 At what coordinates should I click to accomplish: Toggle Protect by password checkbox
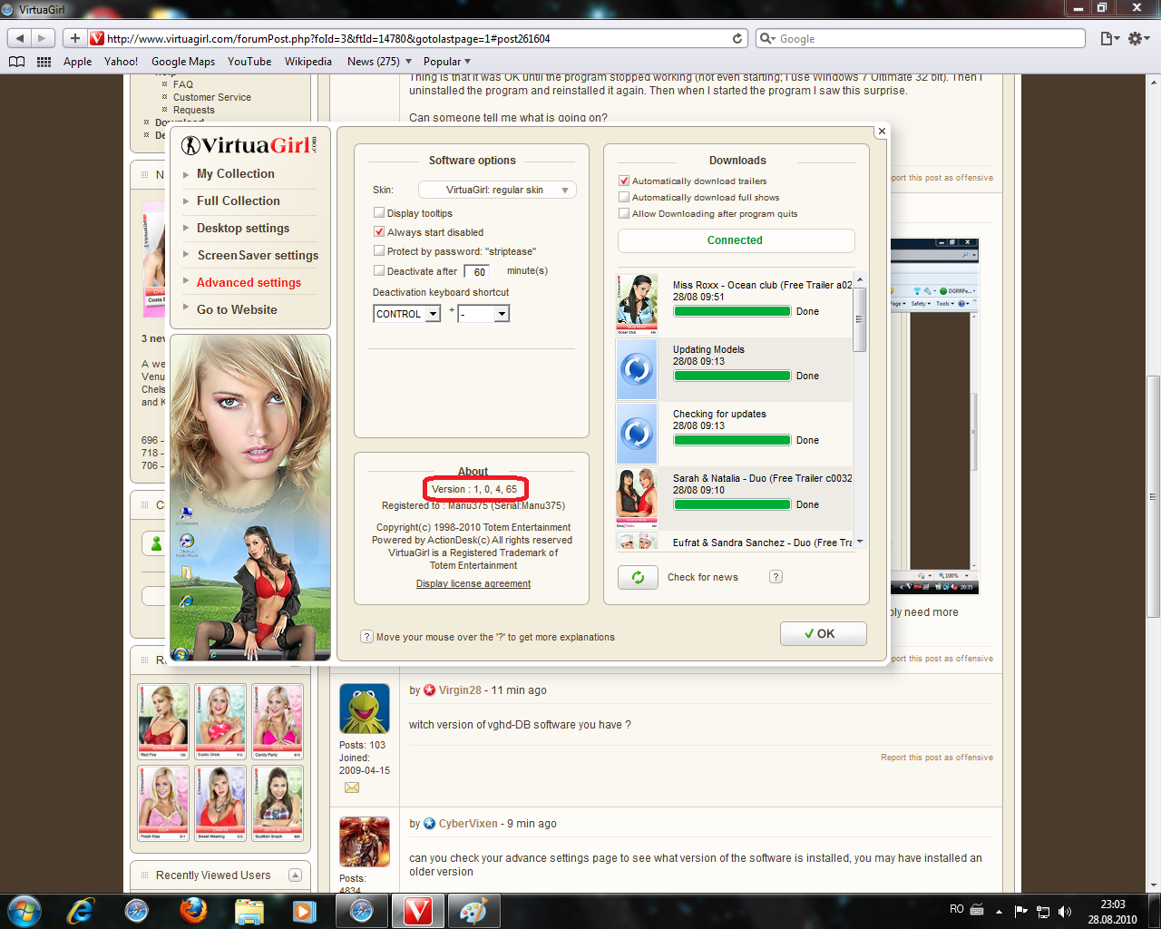[379, 250]
